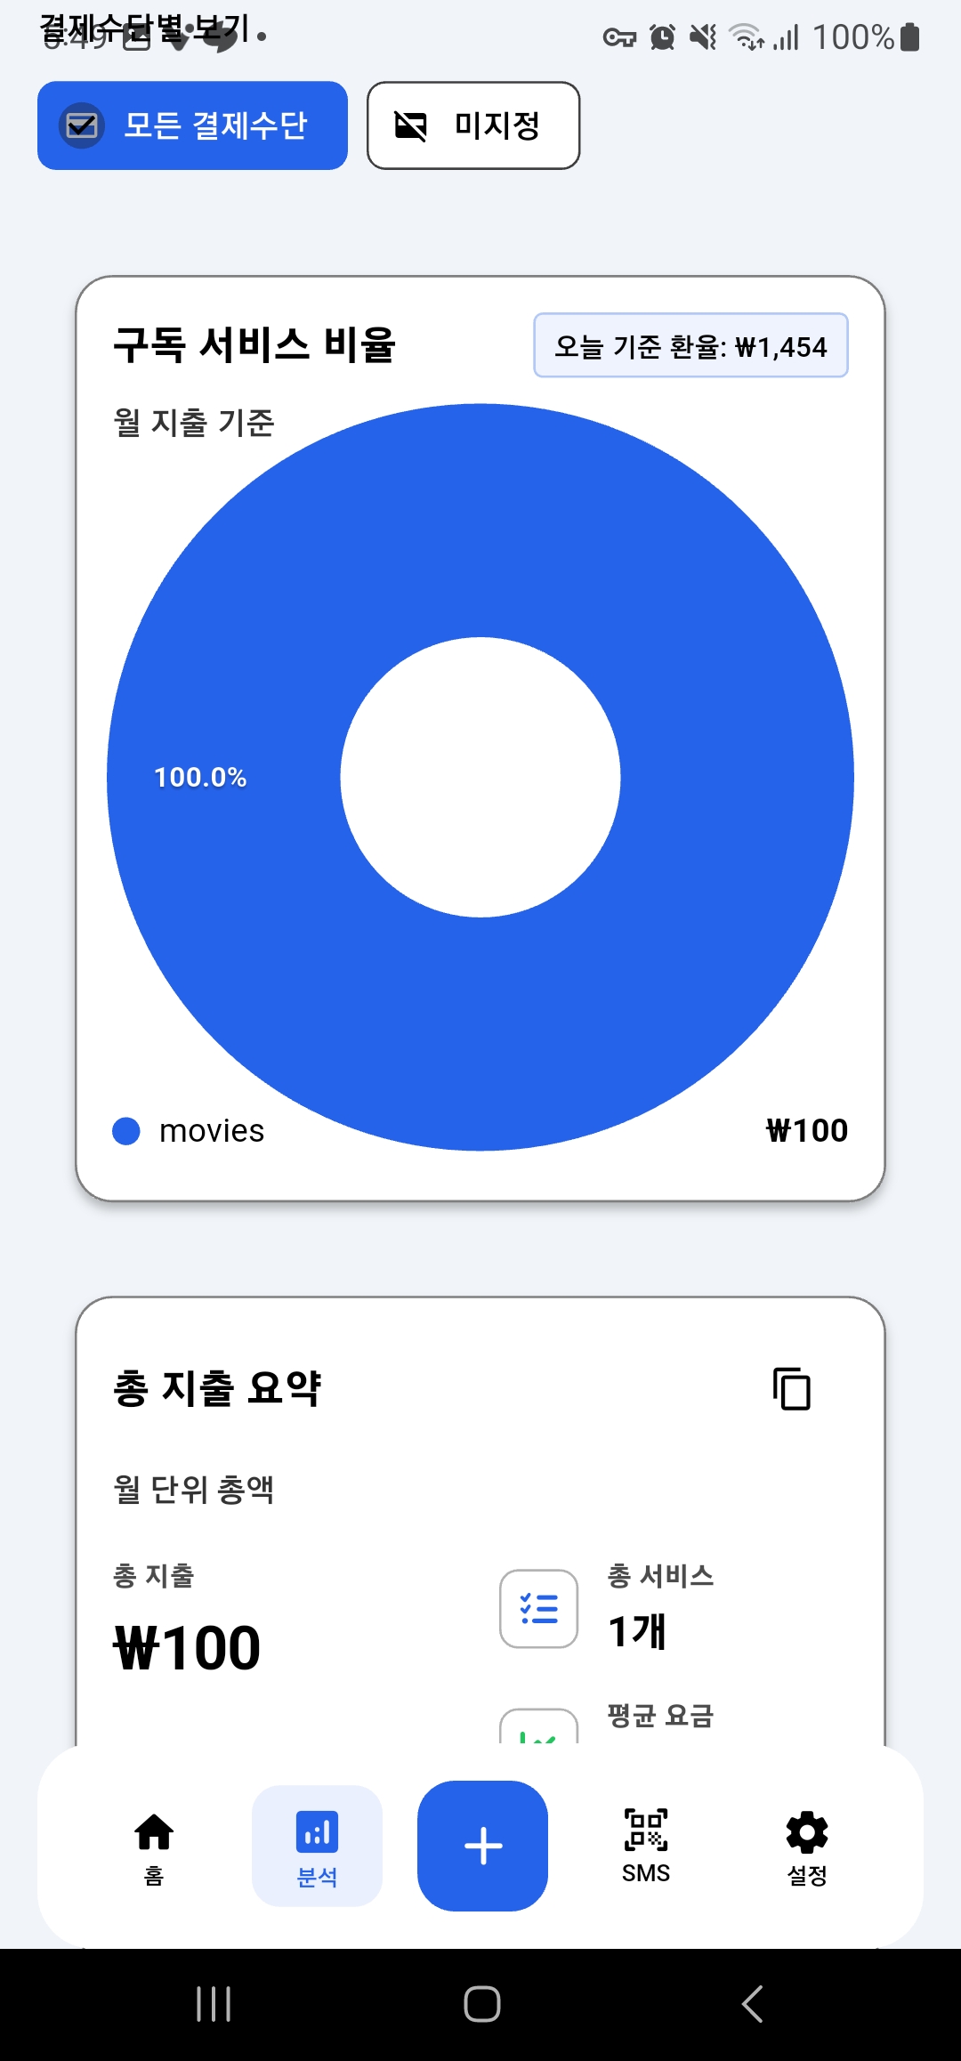The height and width of the screenshot is (2061, 961).
Task: Tap the ₩100 total spending amount
Action: point(187,1647)
